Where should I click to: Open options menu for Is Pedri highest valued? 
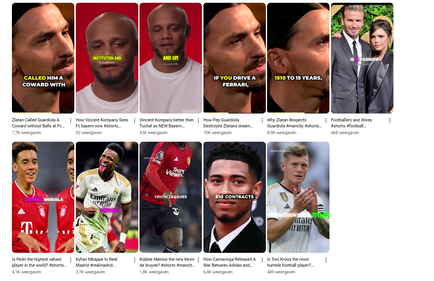point(71,260)
